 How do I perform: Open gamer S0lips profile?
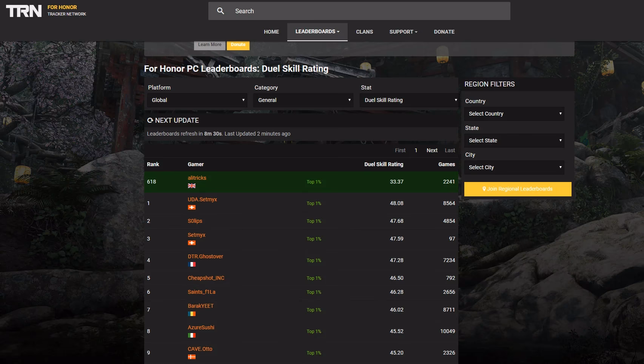(195, 221)
